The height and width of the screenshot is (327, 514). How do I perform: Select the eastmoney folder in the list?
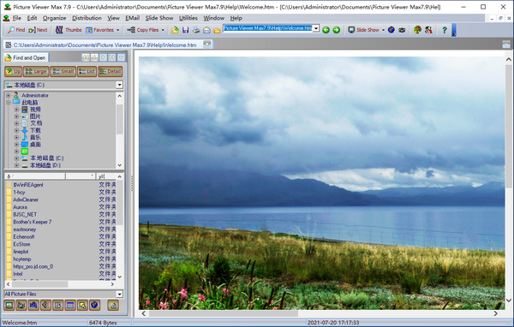pos(25,229)
